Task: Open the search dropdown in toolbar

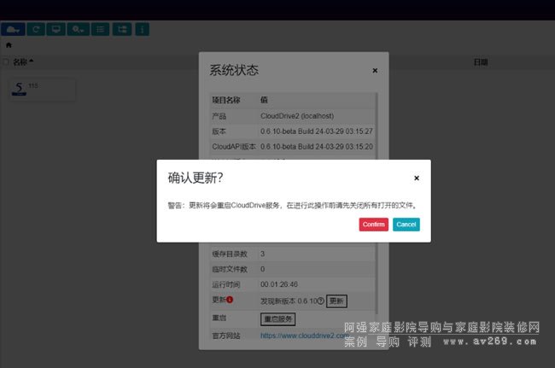Action: tap(78, 29)
